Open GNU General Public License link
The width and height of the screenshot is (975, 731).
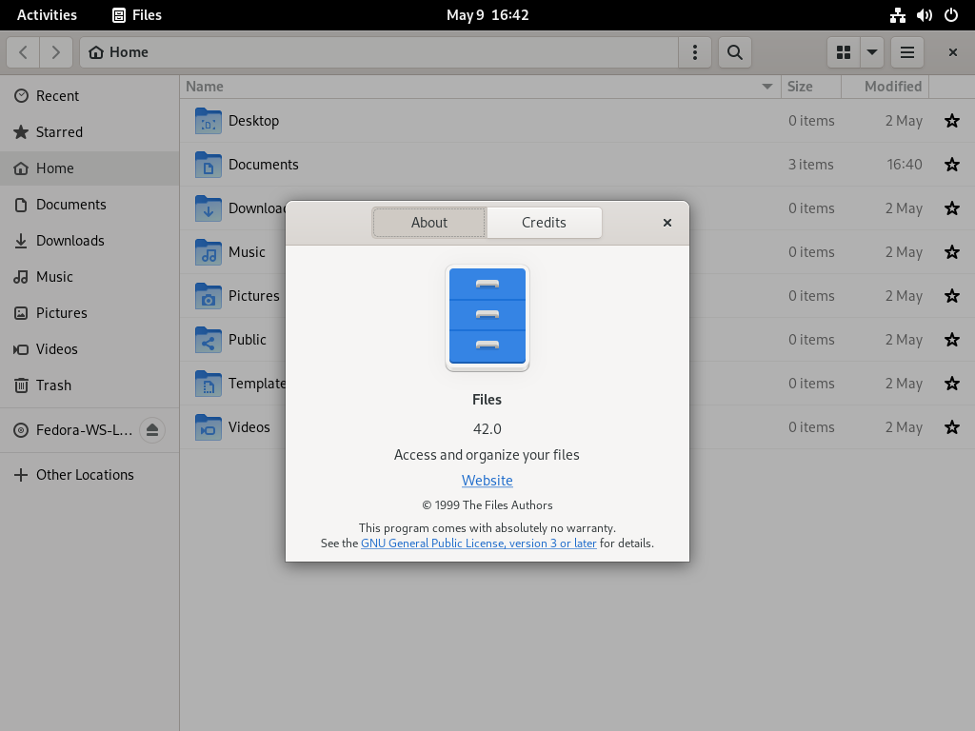479,543
